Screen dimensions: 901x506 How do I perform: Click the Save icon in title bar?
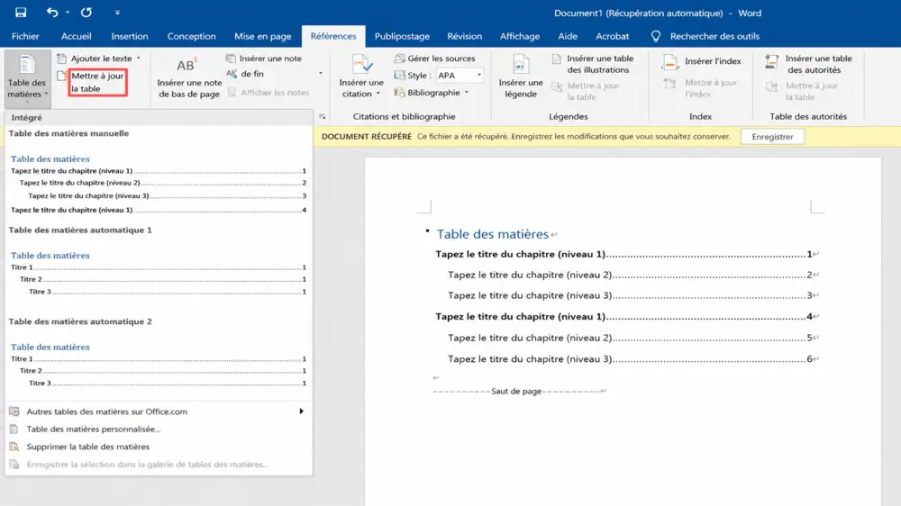coord(21,12)
